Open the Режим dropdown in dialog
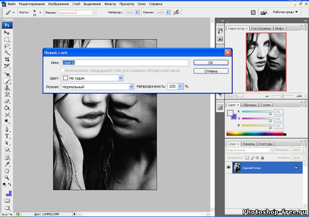 (x=131, y=87)
